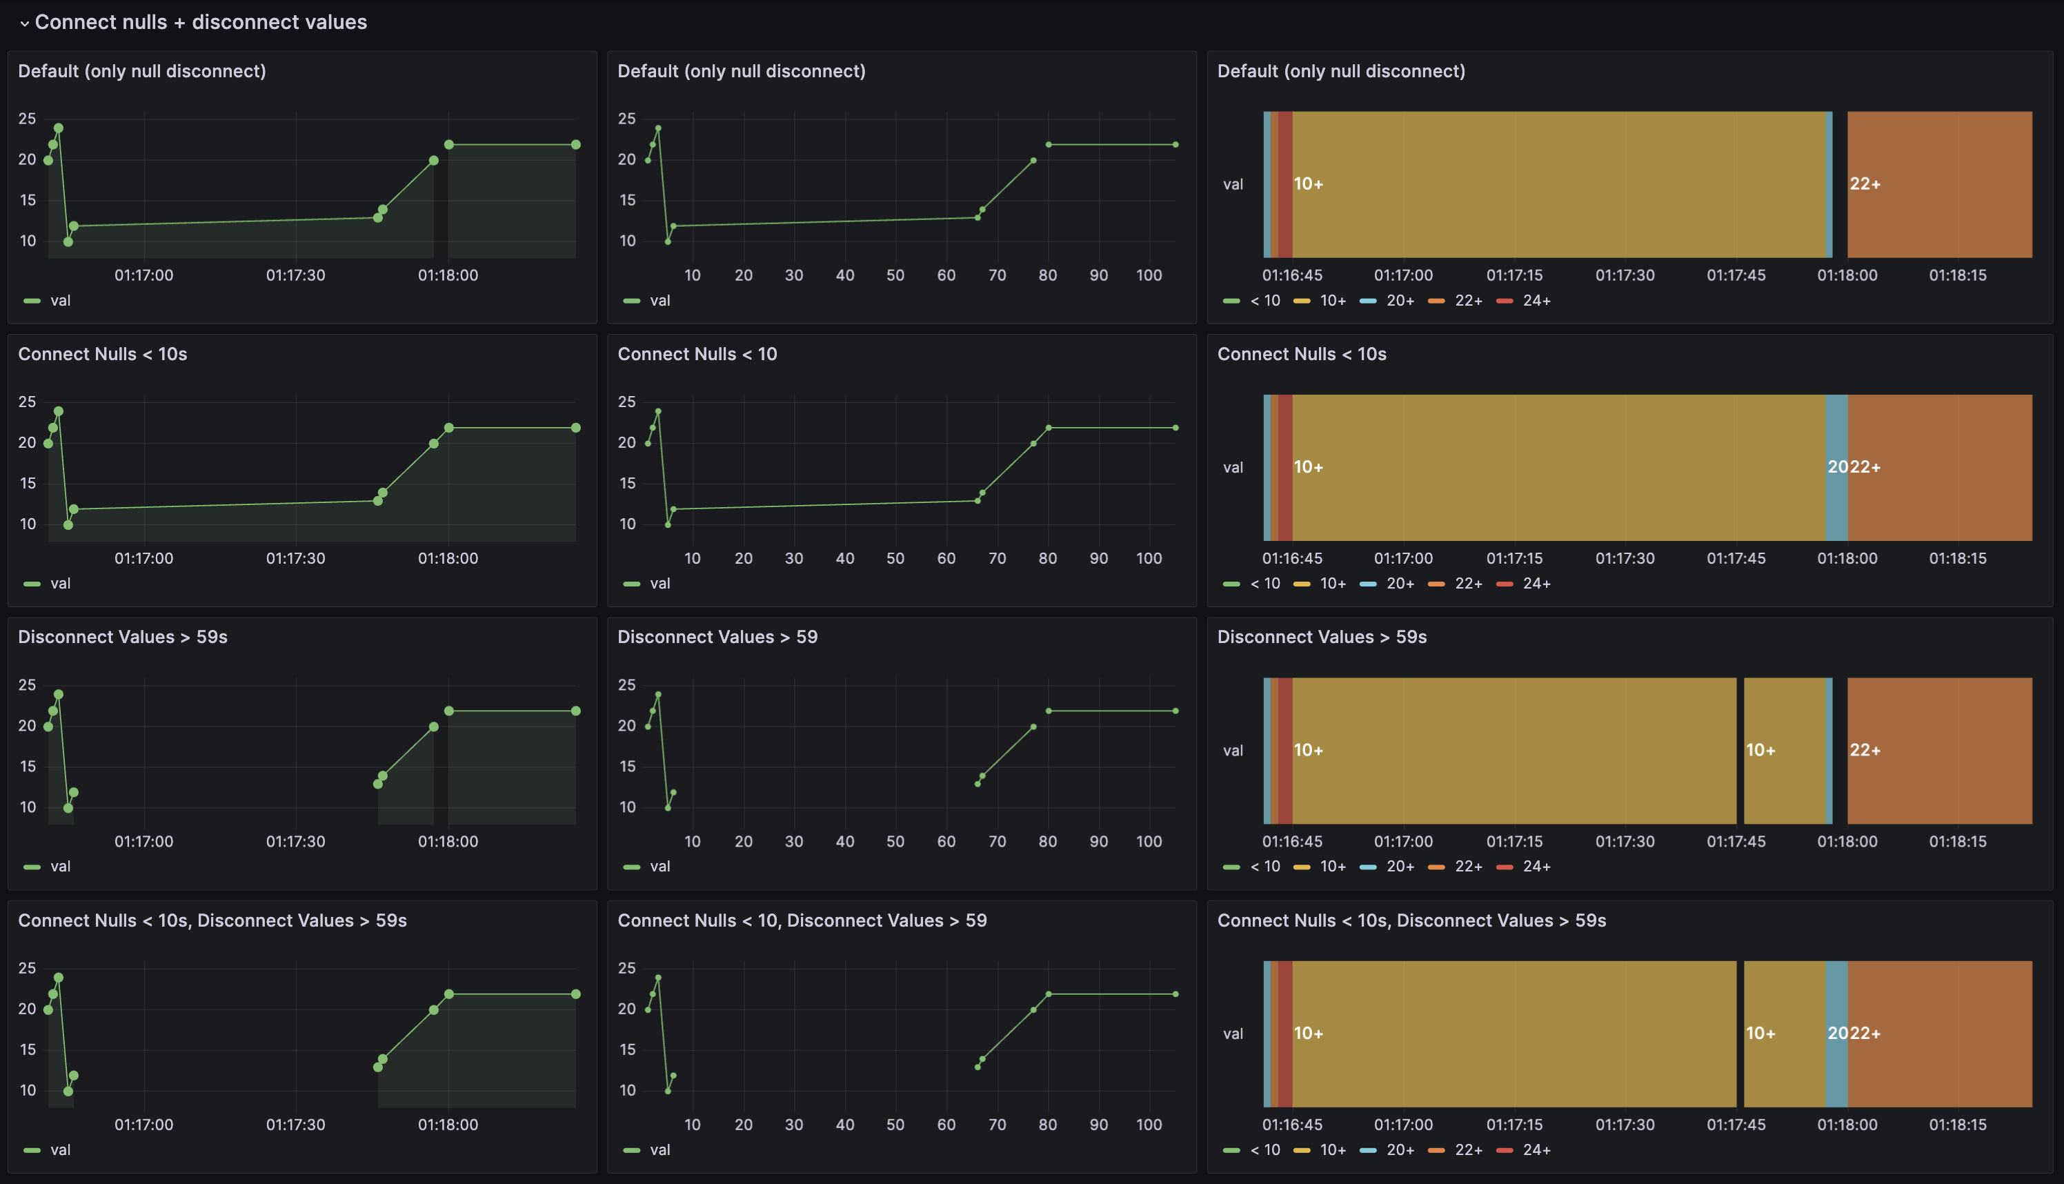Click the val legend label in bottom-middle panel
2064x1184 pixels.
pos(660,1150)
